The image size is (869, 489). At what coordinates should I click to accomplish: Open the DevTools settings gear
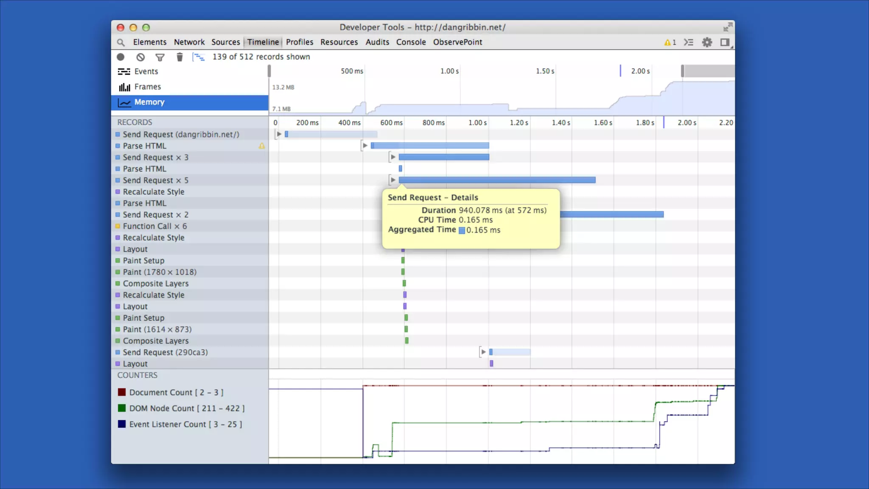(x=707, y=42)
